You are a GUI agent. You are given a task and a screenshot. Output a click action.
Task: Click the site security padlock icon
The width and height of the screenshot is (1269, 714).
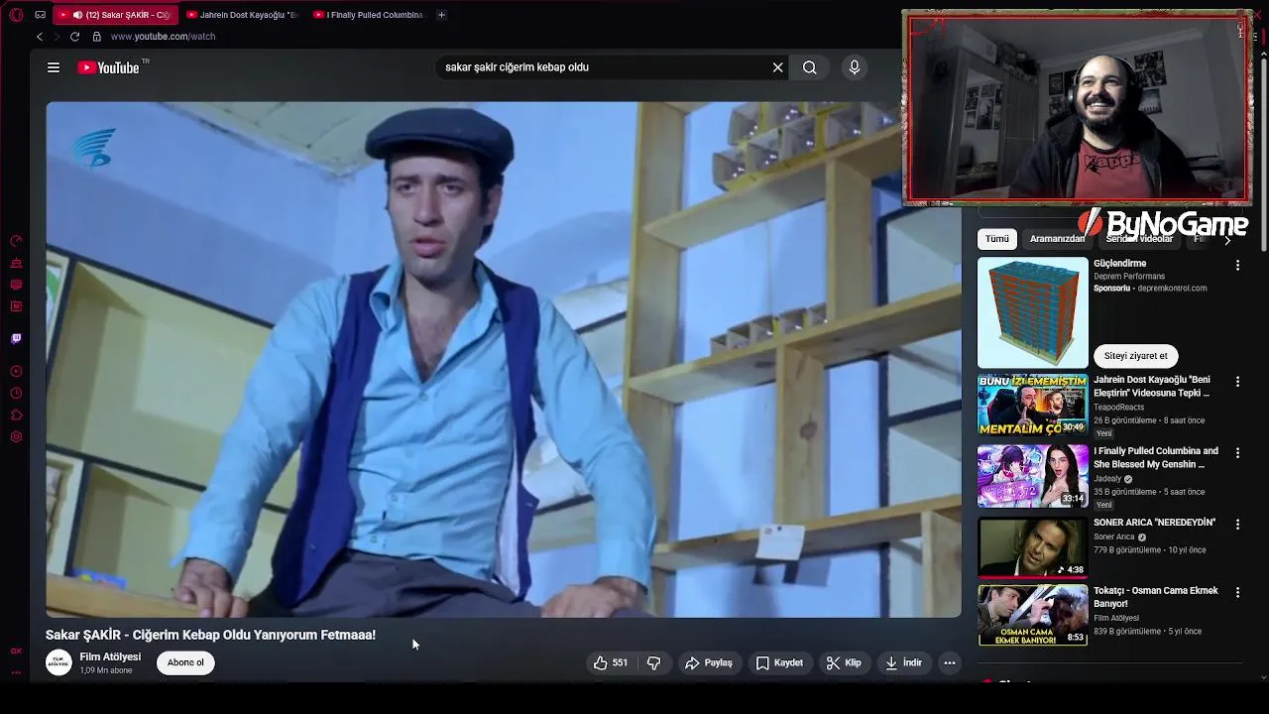96,37
